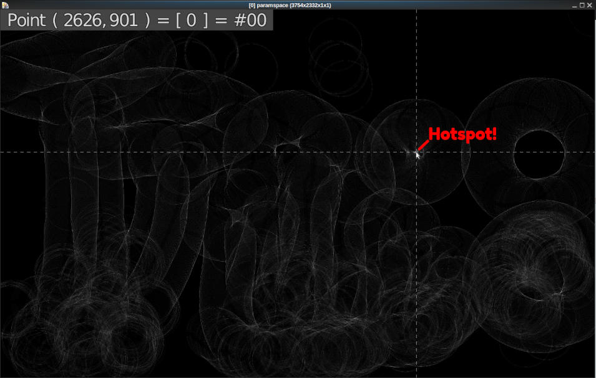This screenshot has height=378, width=596.
Task: Click the "[0] paramspace (3754x2332x1x1)" window title
Action: pyautogui.click(x=290, y=6)
